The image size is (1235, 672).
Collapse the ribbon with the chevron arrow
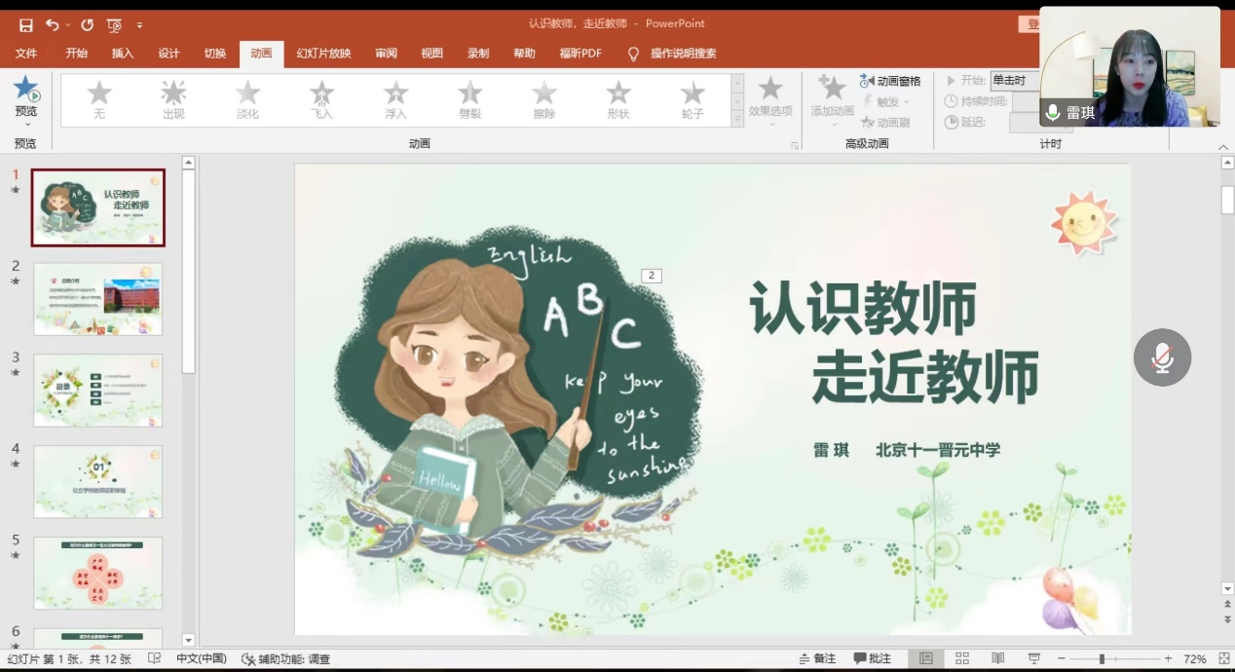pos(1223,147)
